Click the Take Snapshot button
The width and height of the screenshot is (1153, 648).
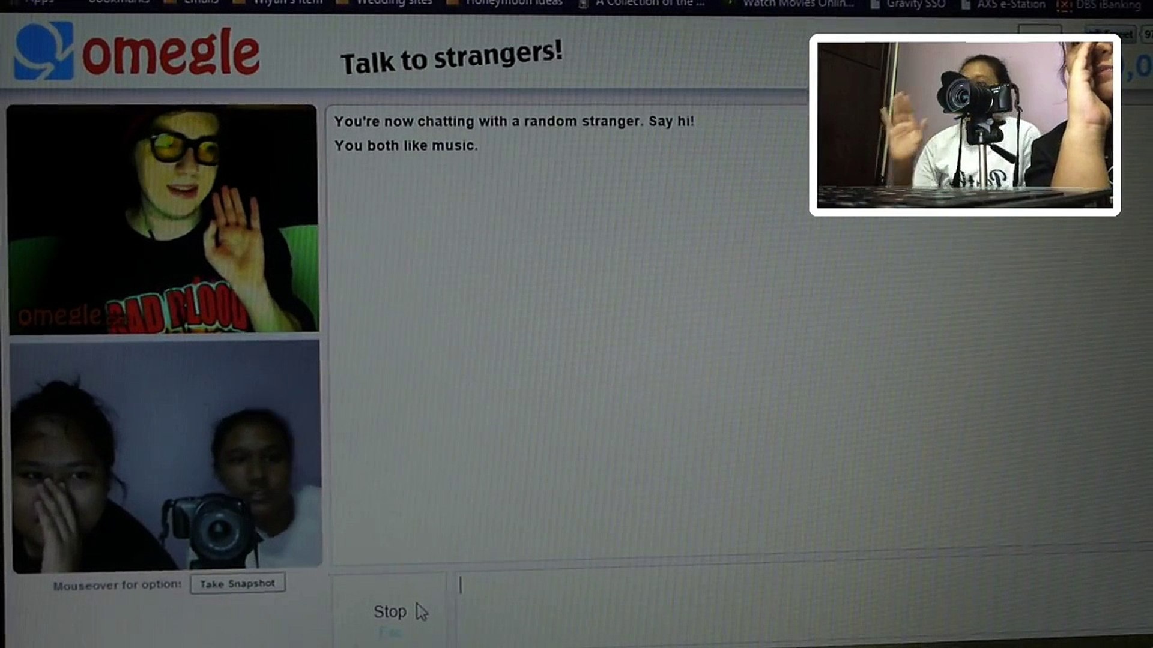pyautogui.click(x=237, y=584)
